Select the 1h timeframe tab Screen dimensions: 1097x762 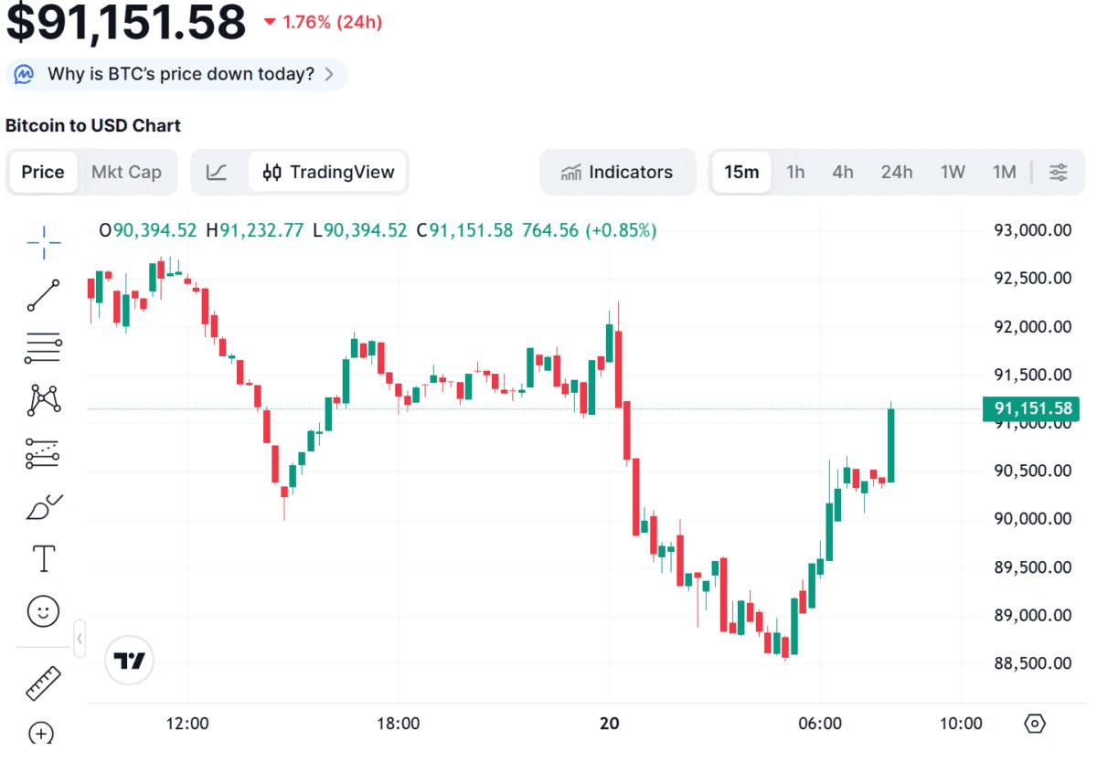click(795, 173)
